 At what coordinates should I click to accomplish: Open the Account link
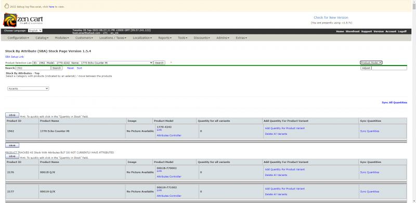[391, 31]
